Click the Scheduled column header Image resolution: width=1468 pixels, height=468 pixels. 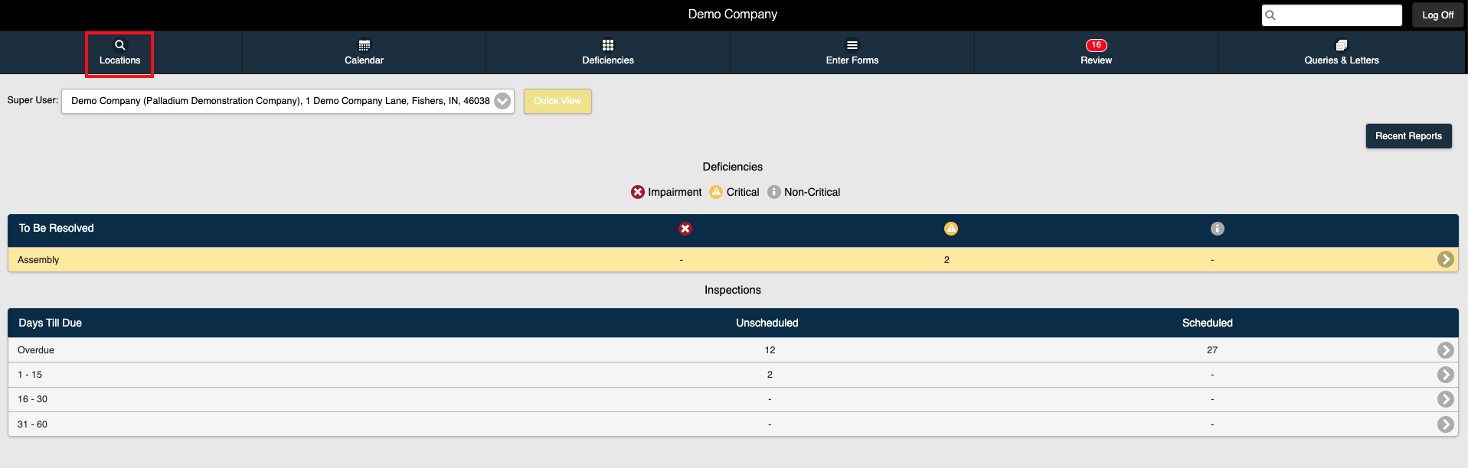click(x=1208, y=323)
